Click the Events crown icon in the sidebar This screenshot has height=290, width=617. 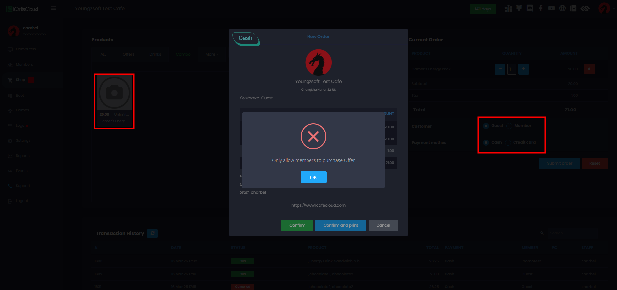[x=10, y=171]
